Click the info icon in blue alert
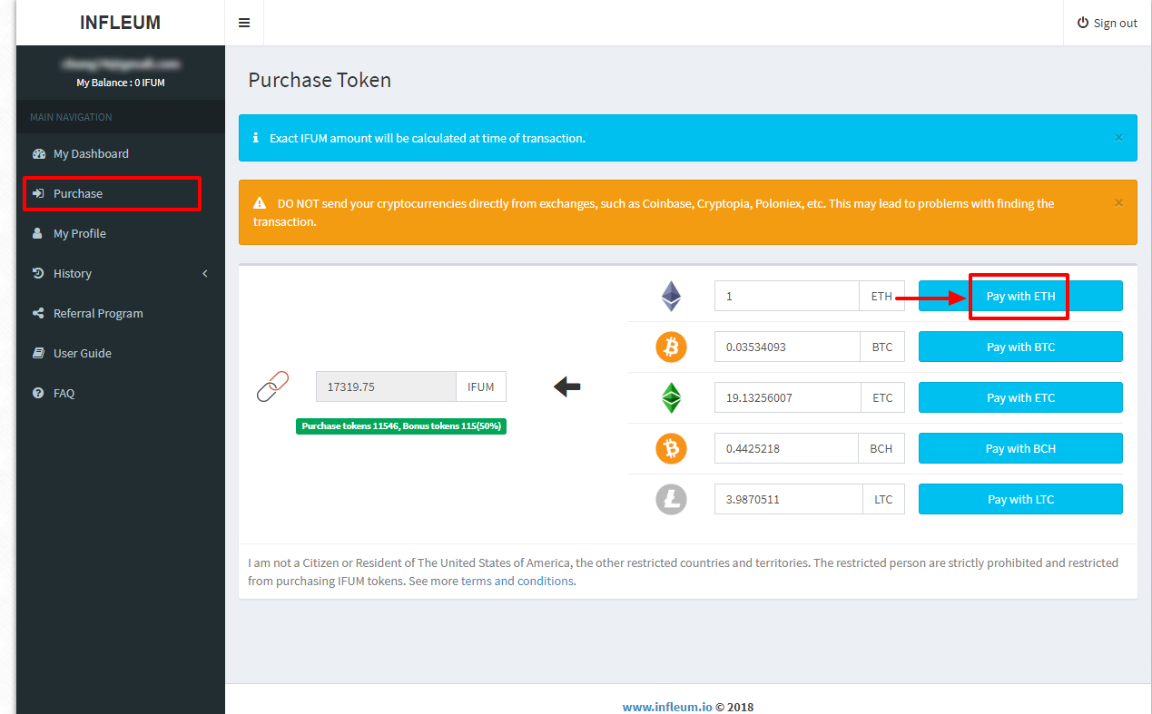This screenshot has height=714, width=1152. 257,138
